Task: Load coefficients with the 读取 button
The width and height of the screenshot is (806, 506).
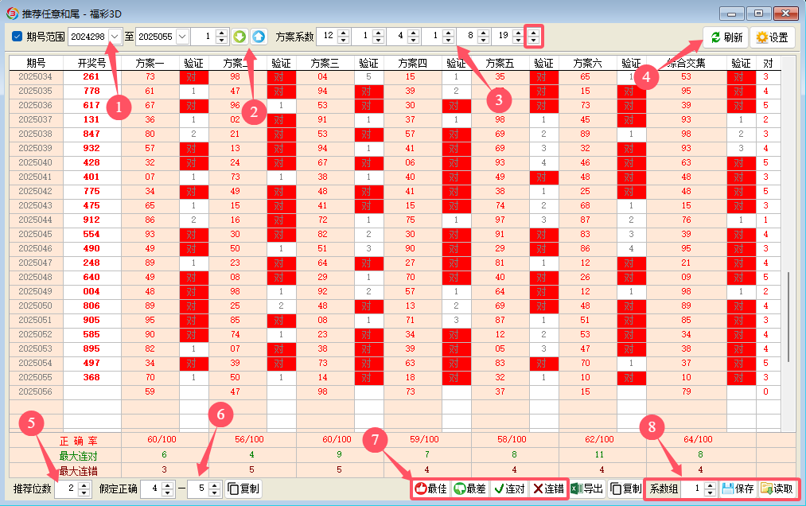Action: (777, 489)
